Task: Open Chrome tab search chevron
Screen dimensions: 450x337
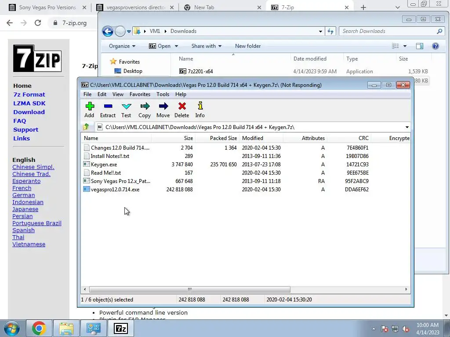Action: (x=397, y=7)
